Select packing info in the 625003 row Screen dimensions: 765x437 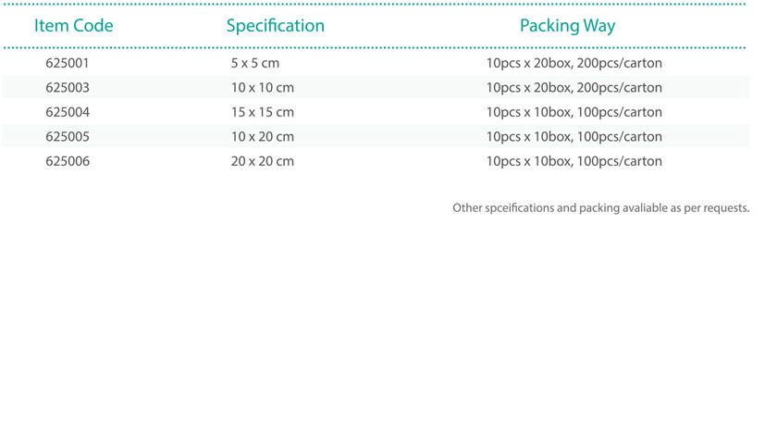[574, 88]
